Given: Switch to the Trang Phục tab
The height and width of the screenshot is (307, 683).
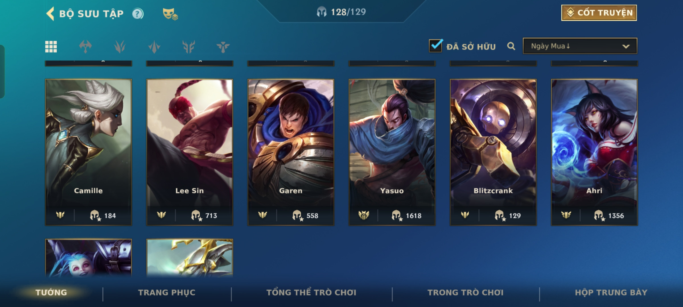Looking at the screenshot, I should pyautogui.click(x=167, y=293).
